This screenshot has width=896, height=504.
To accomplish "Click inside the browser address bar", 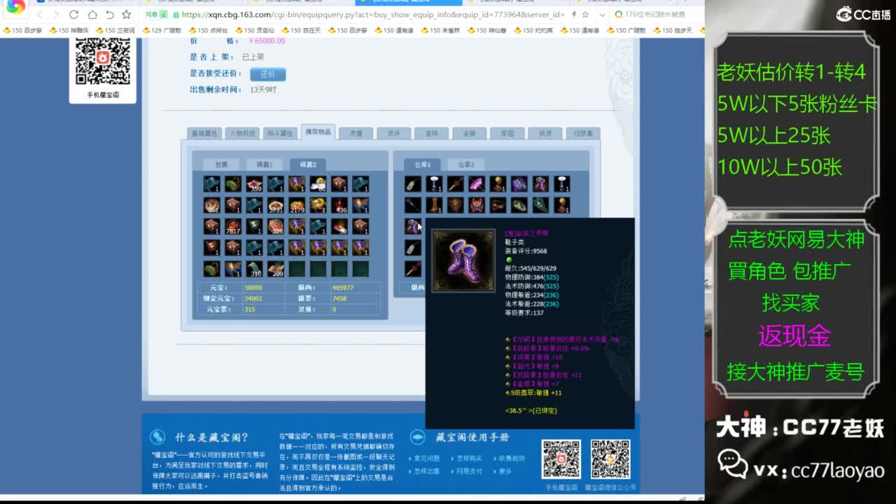I will 315,14.
